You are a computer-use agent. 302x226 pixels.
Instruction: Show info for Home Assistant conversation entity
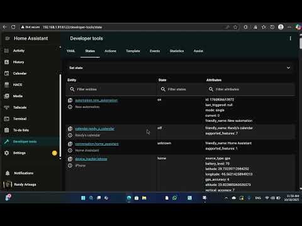coord(70,150)
